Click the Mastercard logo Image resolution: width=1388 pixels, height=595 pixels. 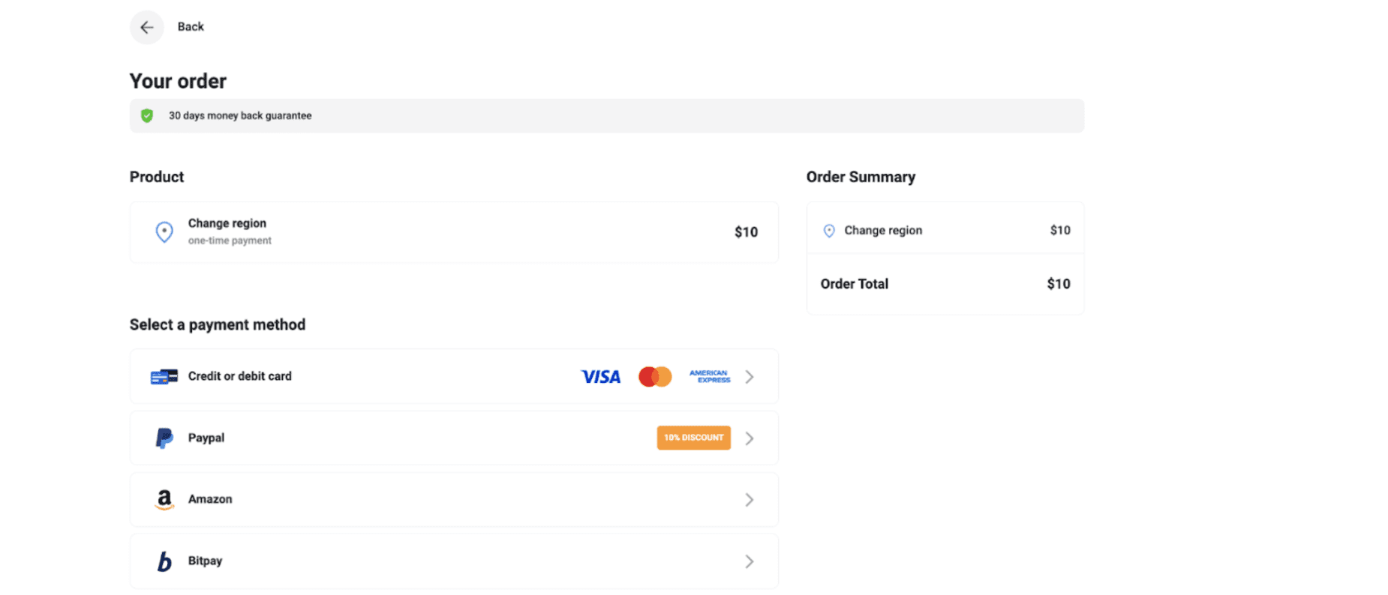coord(655,377)
